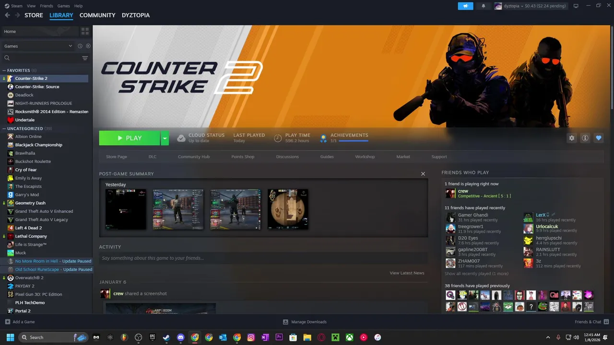Select Overwatch 2 in library
The image size is (614, 345).
[x=29, y=277]
